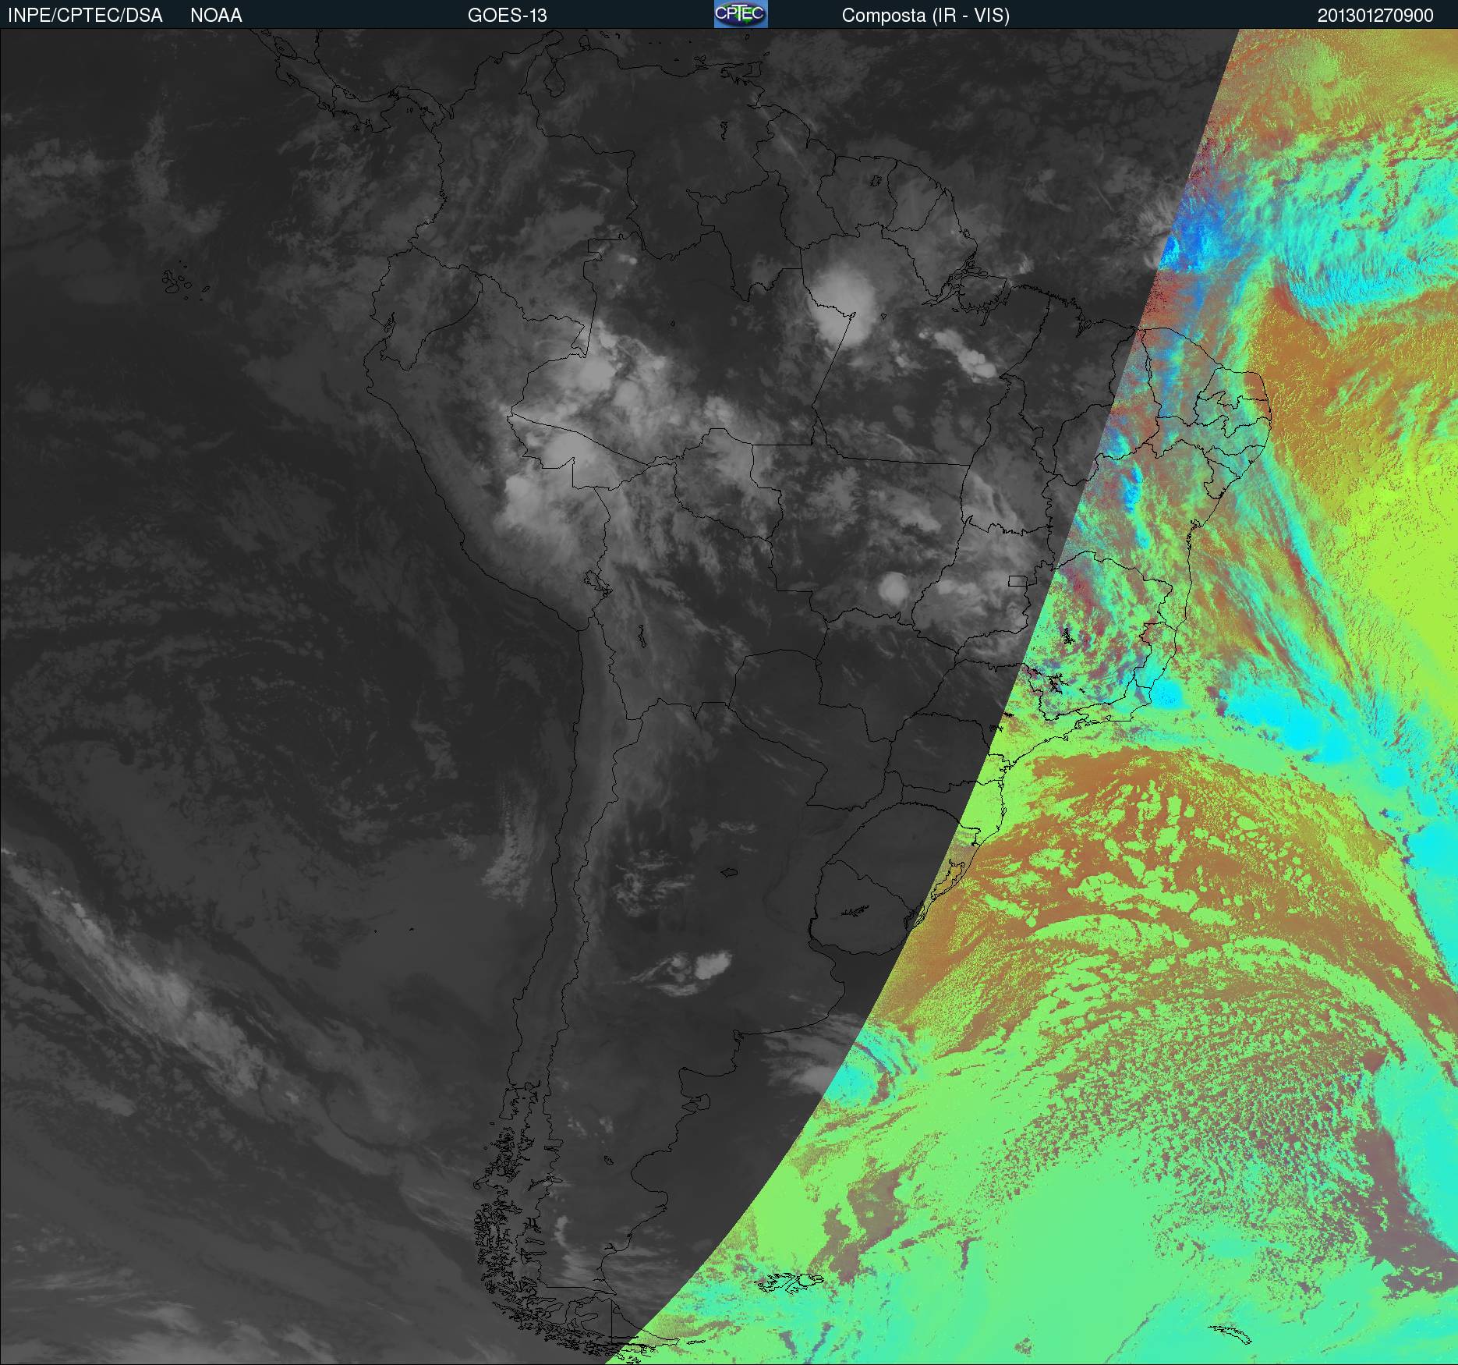Click the Composta (IR - VIS) title

point(925,16)
